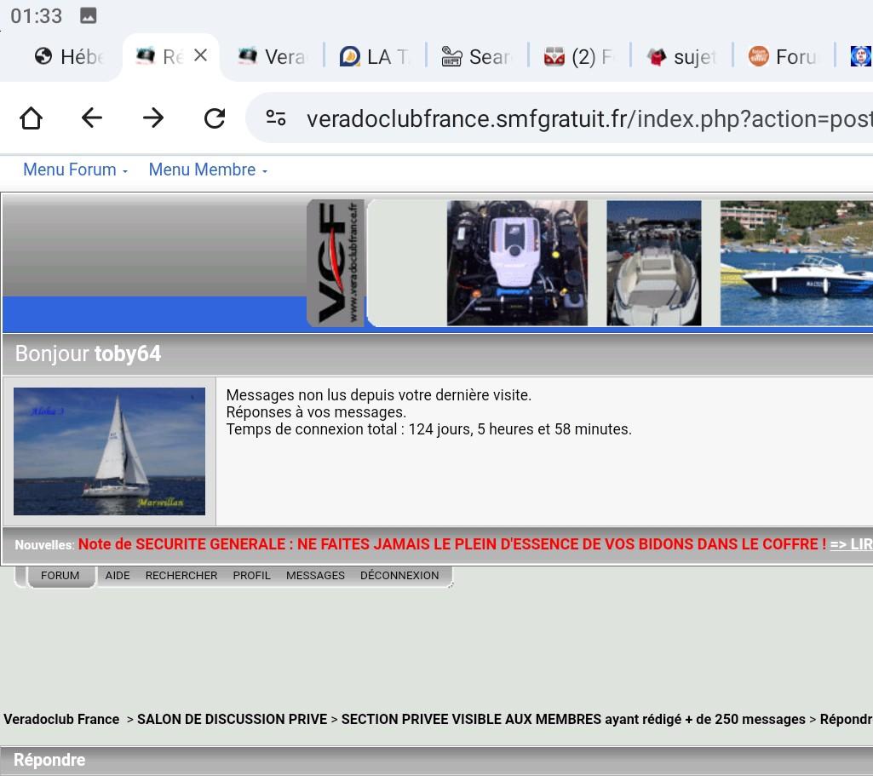The image size is (873, 776).
Task: Switch to the 'Hébe' tab
Action: tap(70, 57)
